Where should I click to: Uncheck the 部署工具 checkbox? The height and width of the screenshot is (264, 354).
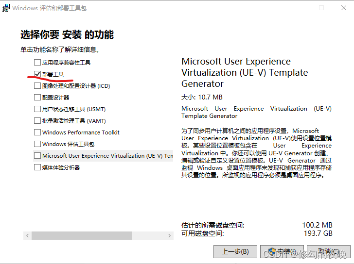[x=37, y=74]
